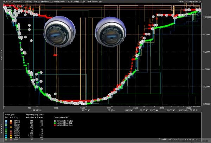
Task: Click the '2.0000' price axis label
Action: [x=206, y=87]
